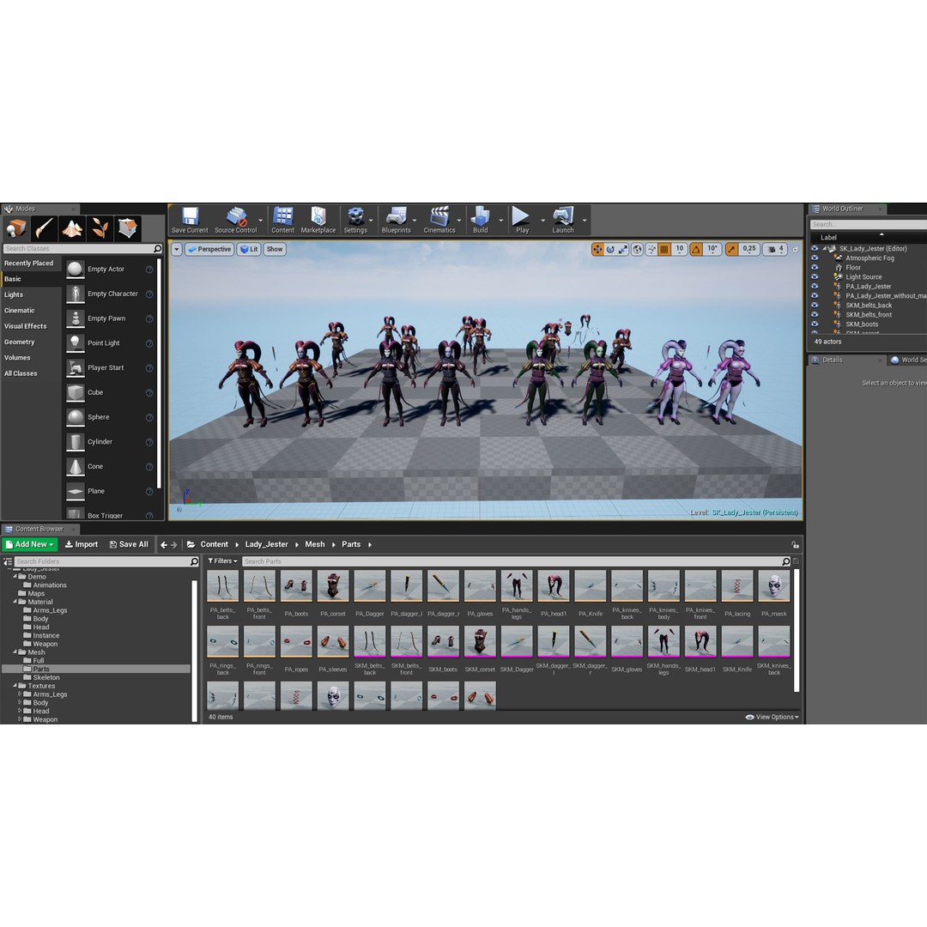This screenshot has height=927, width=927.
Task: Open the viewport options dropdown arrow
Action: [176, 250]
